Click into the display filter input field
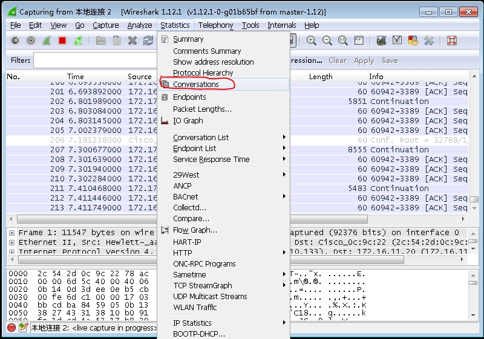 point(96,60)
